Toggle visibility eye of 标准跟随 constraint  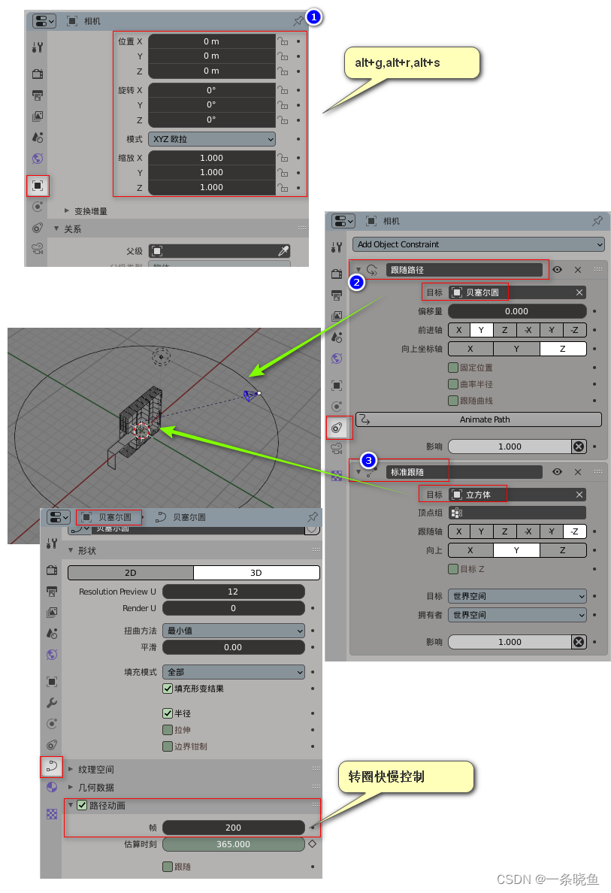pos(558,471)
